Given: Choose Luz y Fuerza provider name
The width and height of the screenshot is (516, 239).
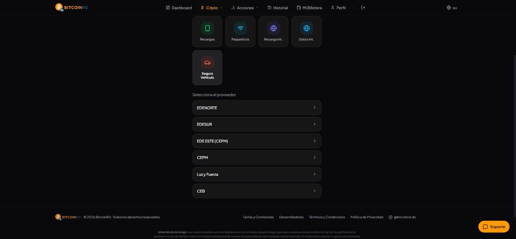Looking at the screenshot, I should [207, 174].
